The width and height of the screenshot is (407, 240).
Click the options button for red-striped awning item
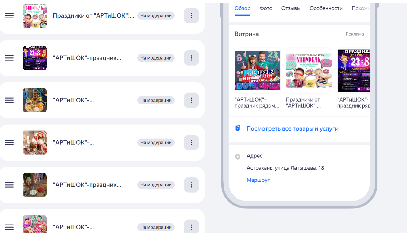click(x=191, y=143)
